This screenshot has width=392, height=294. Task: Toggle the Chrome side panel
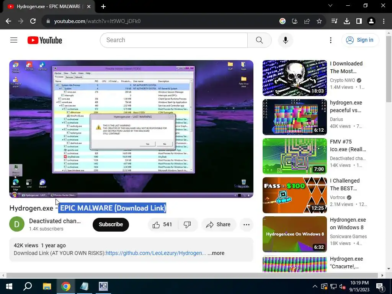point(359,21)
